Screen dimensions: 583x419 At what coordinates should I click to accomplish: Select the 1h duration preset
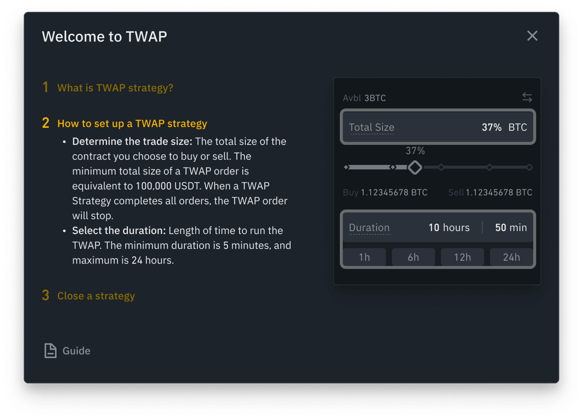364,256
